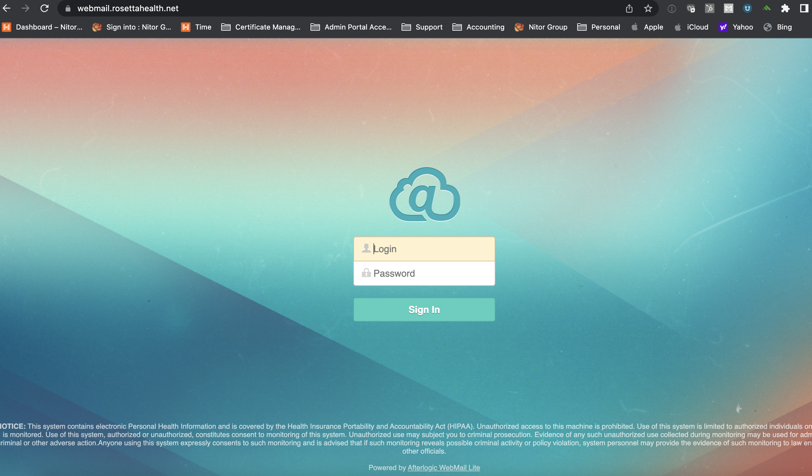812x476 pixels.
Task: Open the 1Password extension icon
Action: coord(672,9)
